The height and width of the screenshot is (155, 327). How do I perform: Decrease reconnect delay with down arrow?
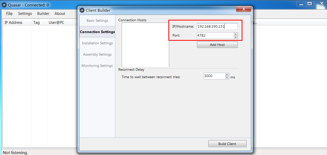(227, 78)
